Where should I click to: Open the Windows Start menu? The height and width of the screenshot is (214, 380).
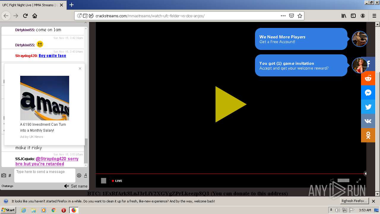click(x=8, y=210)
